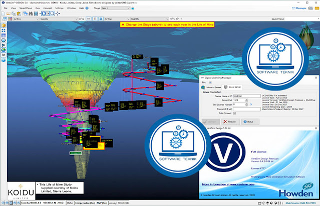Select the magnifier zoom tool
The width and height of the screenshot is (320, 206).
52,13
